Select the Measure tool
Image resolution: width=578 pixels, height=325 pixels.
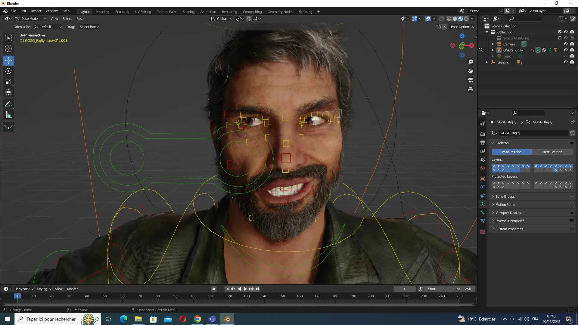[x=8, y=115]
